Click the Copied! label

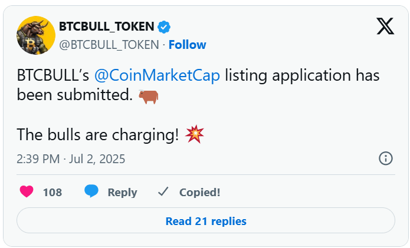[x=199, y=193]
